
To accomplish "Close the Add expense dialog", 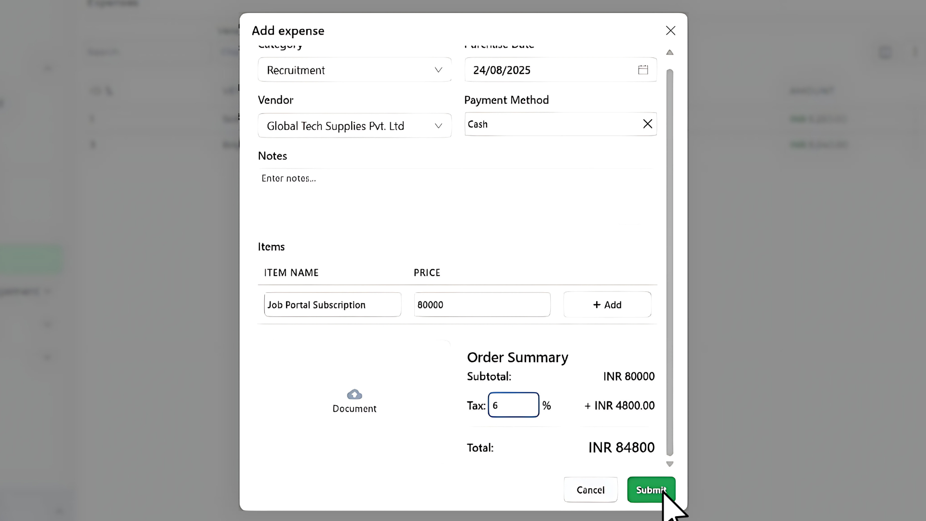I will click(670, 30).
